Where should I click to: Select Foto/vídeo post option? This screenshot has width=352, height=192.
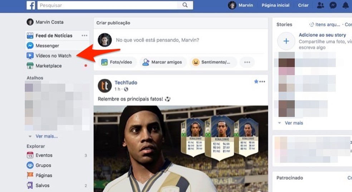(117, 62)
